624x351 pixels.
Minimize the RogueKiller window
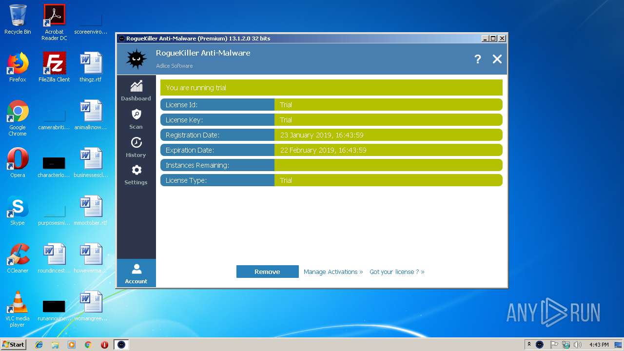point(485,39)
